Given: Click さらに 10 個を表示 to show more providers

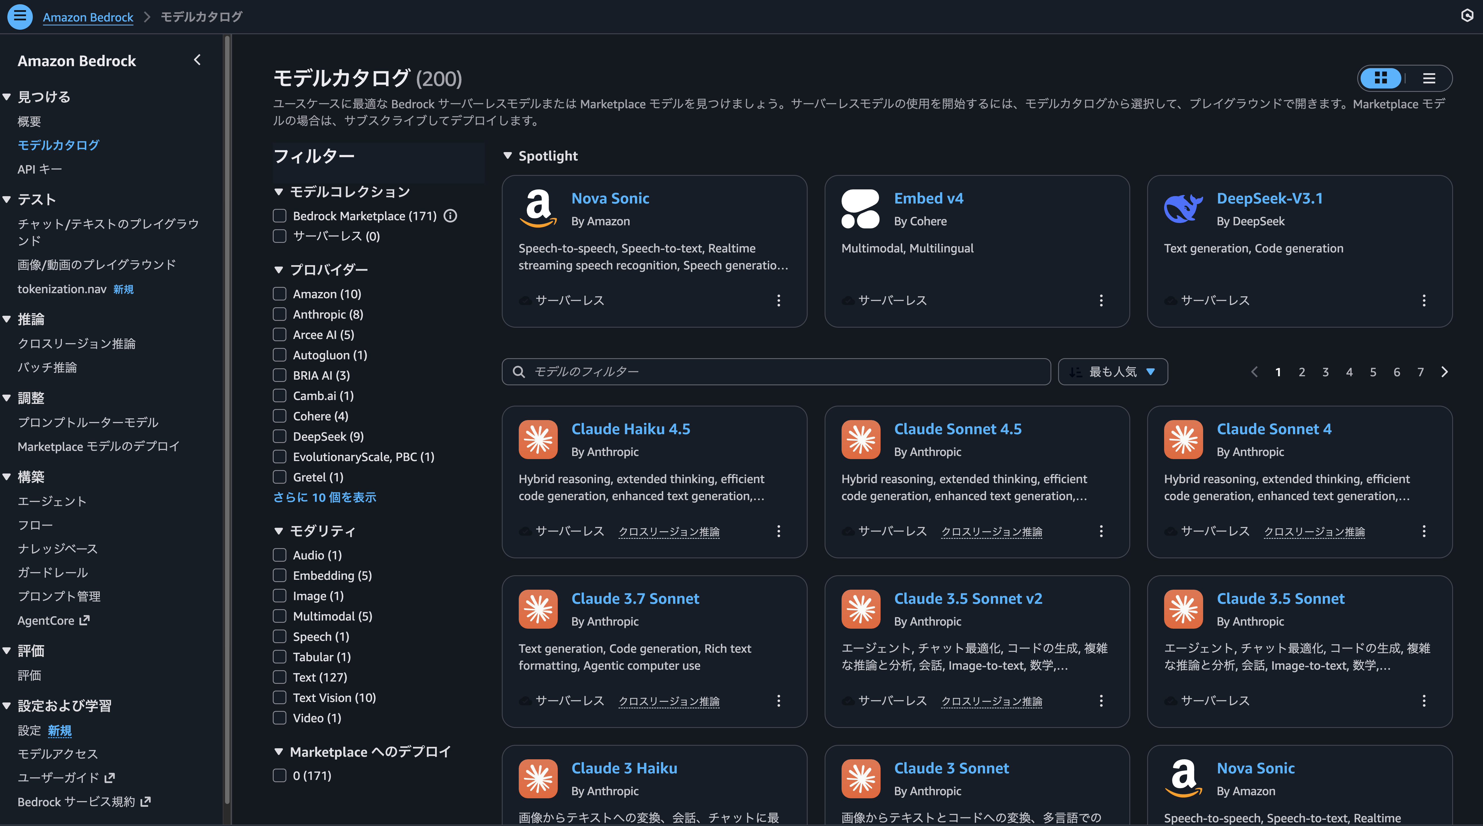Looking at the screenshot, I should [x=325, y=497].
